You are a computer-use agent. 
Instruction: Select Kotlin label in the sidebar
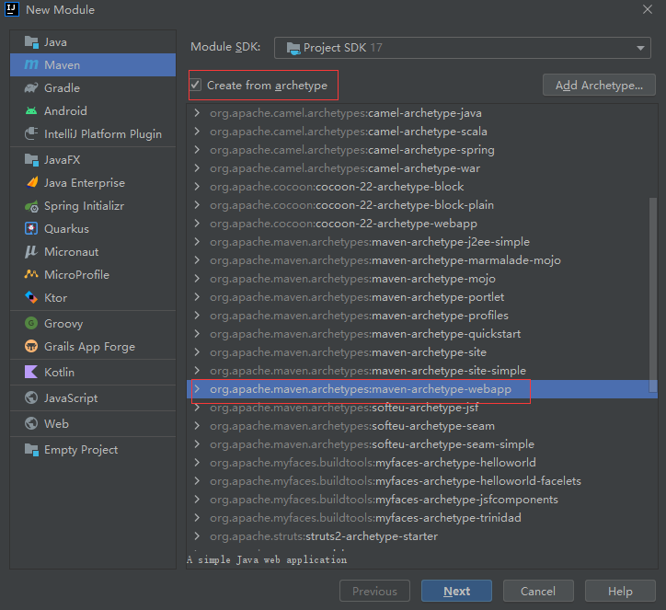coord(59,372)
